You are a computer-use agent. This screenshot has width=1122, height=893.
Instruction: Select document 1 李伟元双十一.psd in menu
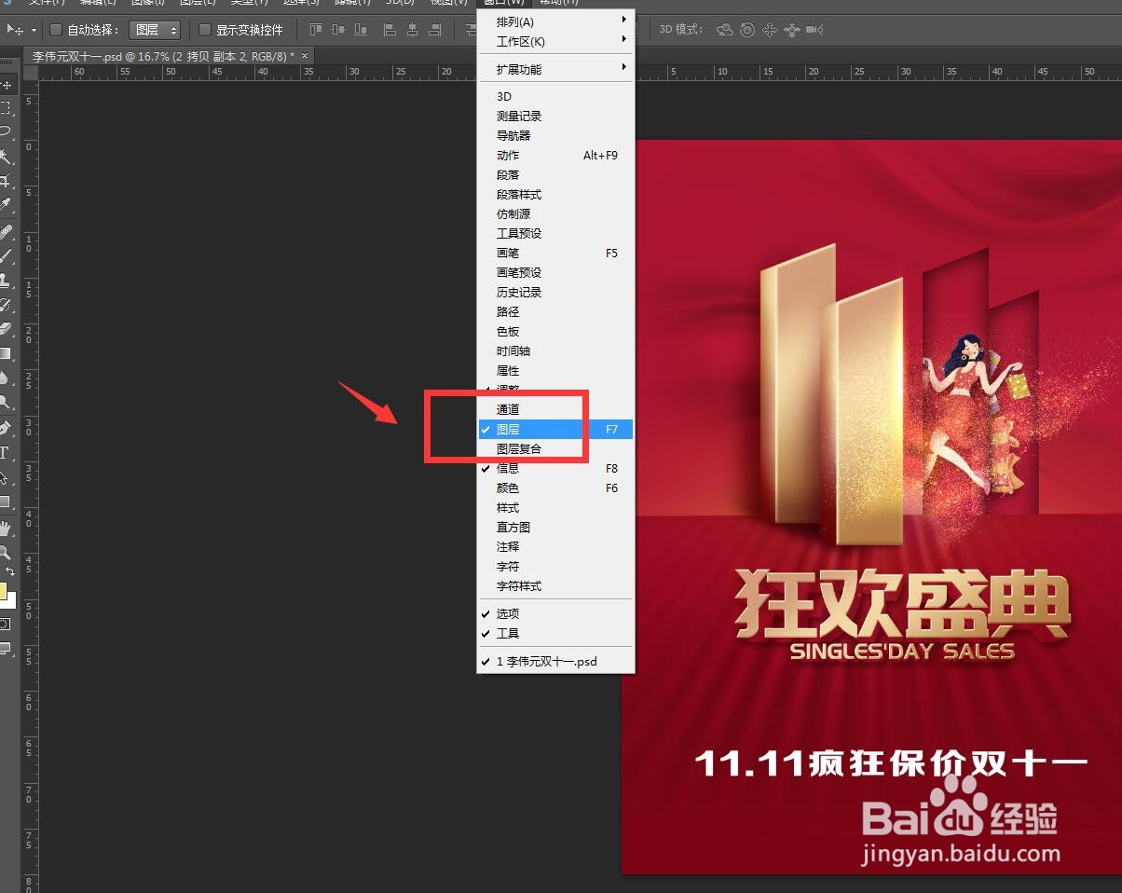[x=555, y=662]
